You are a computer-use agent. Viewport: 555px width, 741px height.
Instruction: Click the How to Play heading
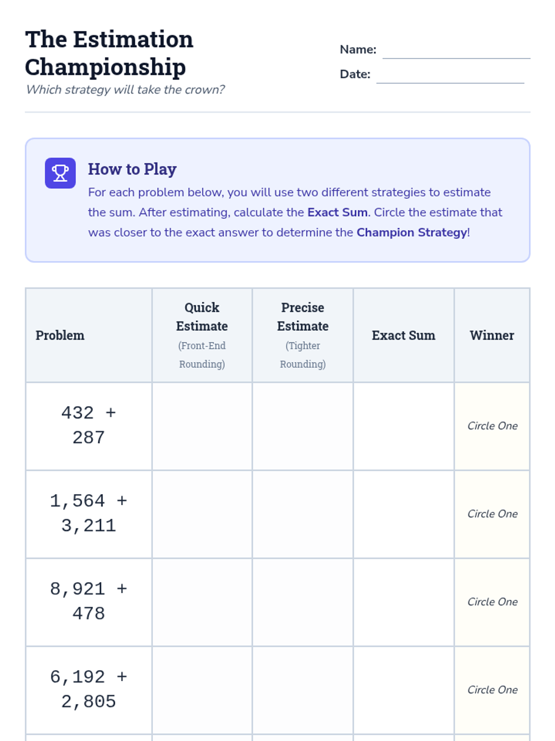[x=132, y=169]
